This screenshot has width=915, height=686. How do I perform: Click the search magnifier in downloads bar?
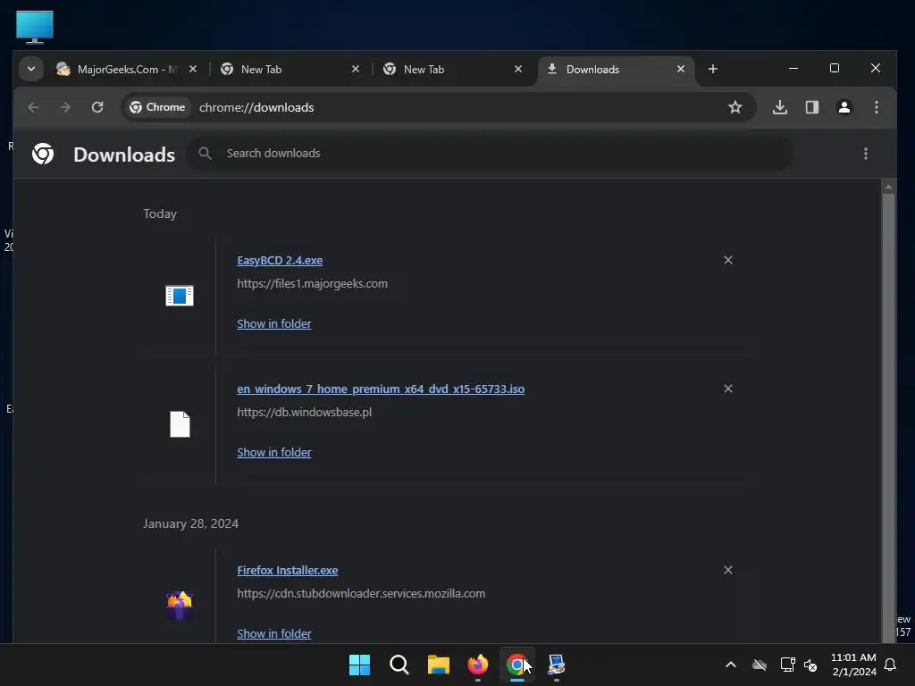205,154
